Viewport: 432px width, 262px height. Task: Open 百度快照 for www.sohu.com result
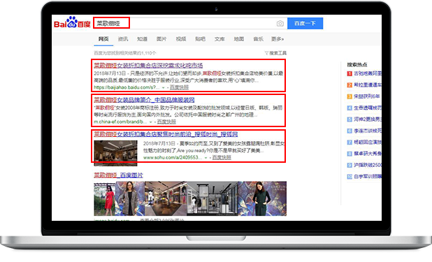tap(222, 158)
